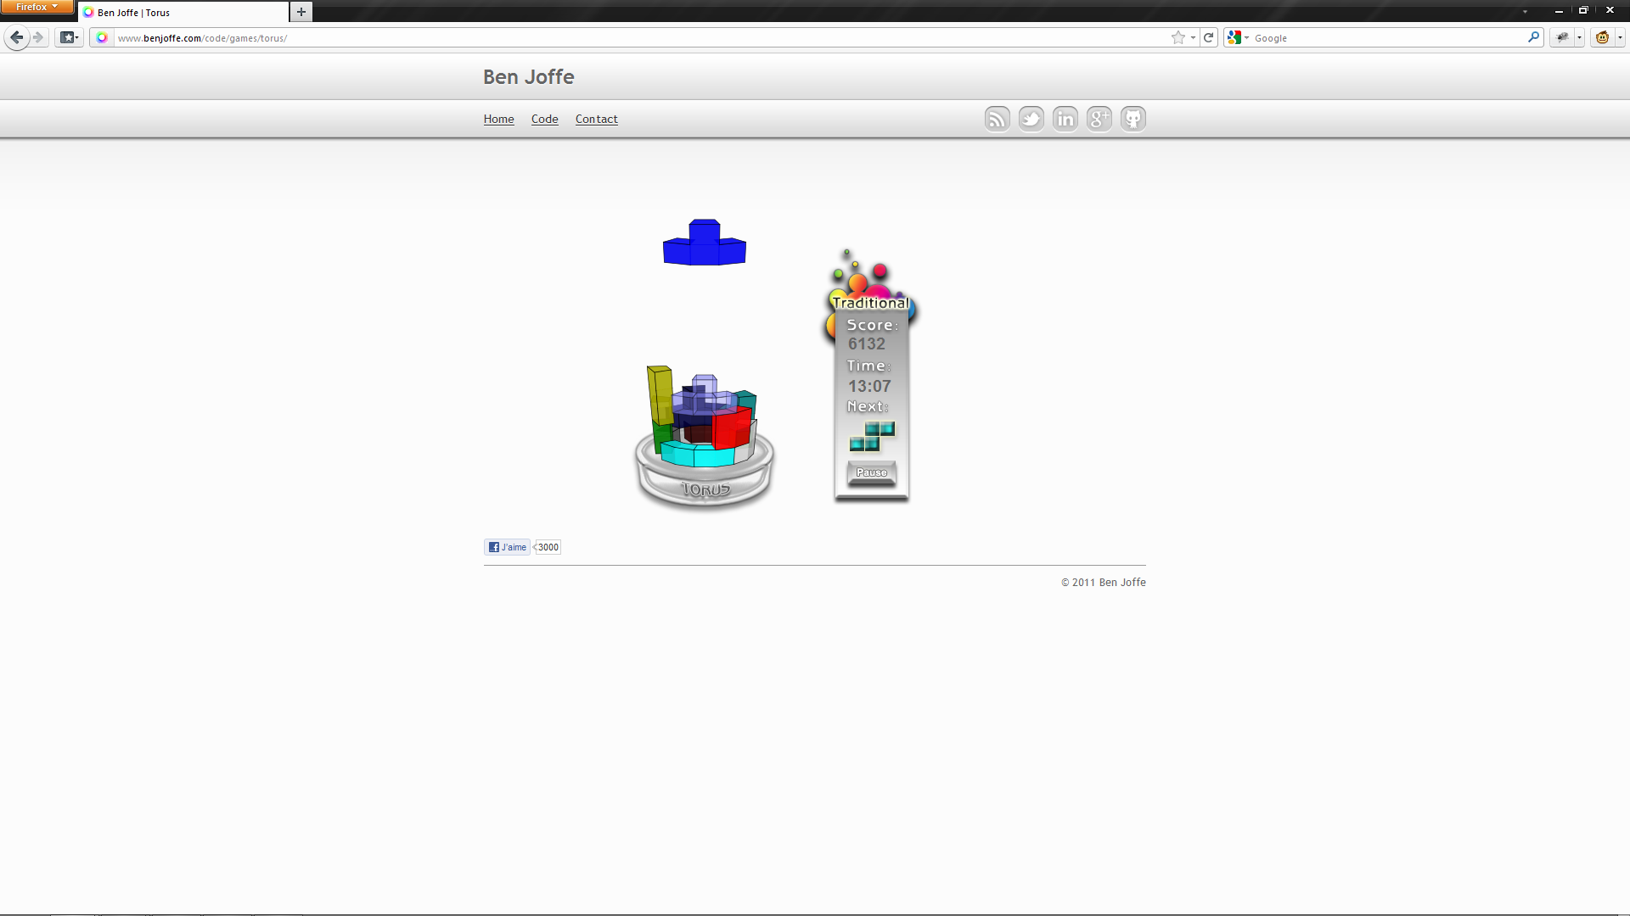Open the Code navigation link

click(544, 119)
